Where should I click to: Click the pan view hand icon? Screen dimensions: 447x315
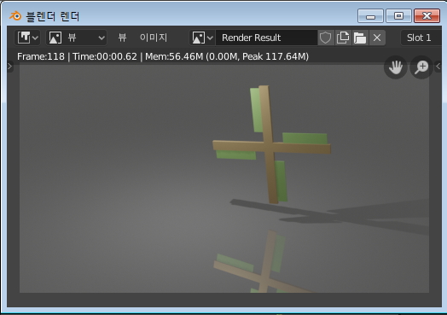click(x=396, y=67)
